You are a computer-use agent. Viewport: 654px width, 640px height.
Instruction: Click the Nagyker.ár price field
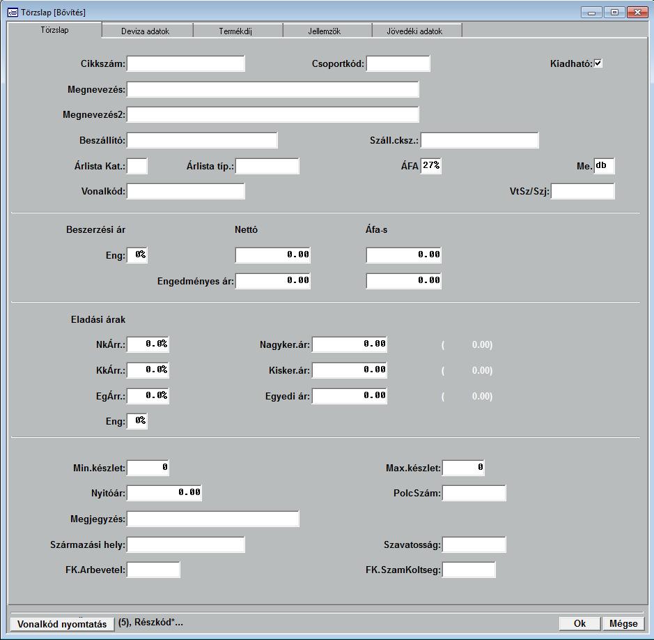[x=350, y=344]
